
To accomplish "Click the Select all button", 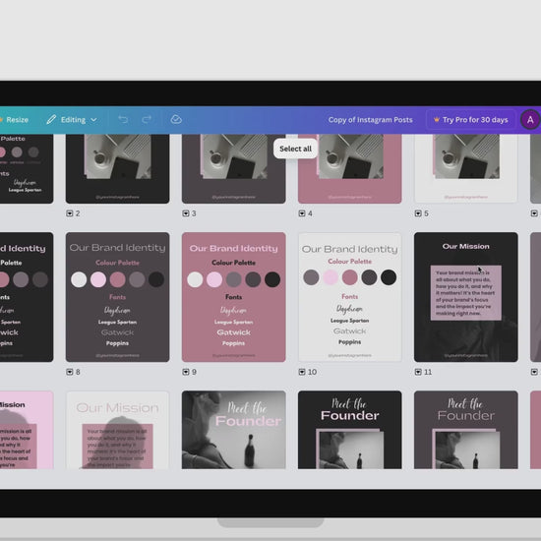I will pos(295,149).
